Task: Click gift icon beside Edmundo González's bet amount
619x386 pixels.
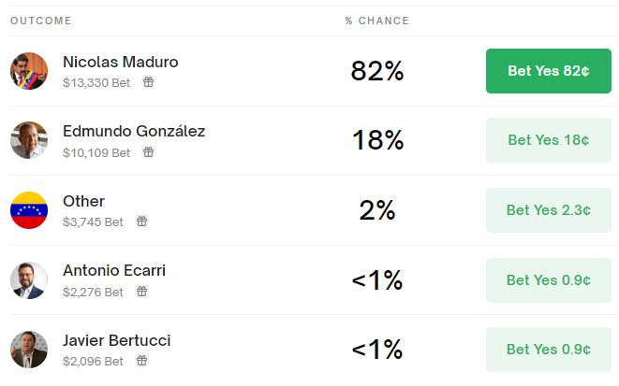Action: pyautogui.click(x=148, y=152)
